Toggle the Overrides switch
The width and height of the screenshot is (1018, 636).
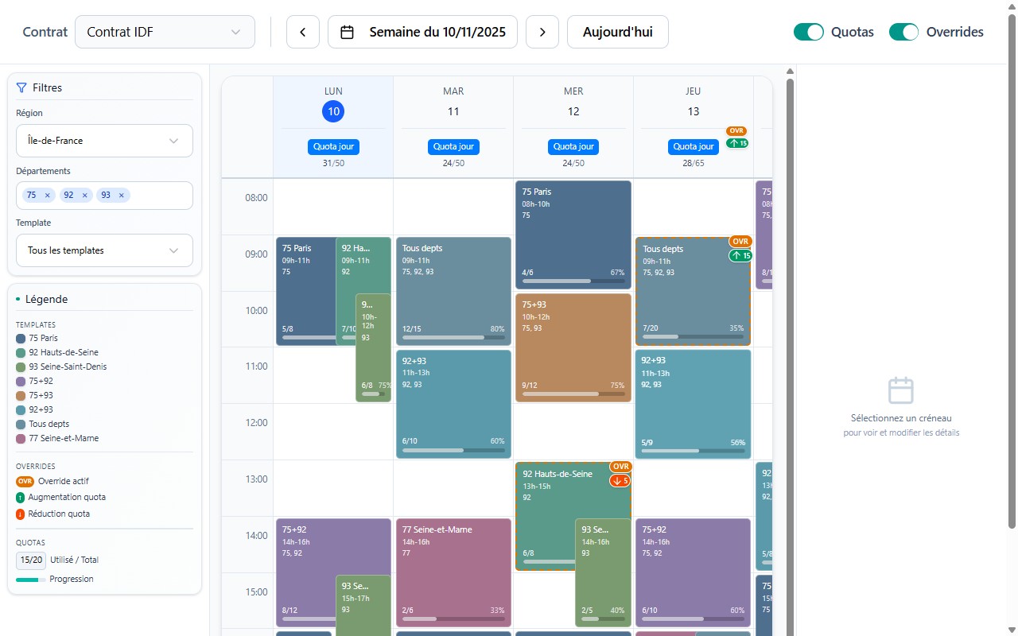point(903,32)
